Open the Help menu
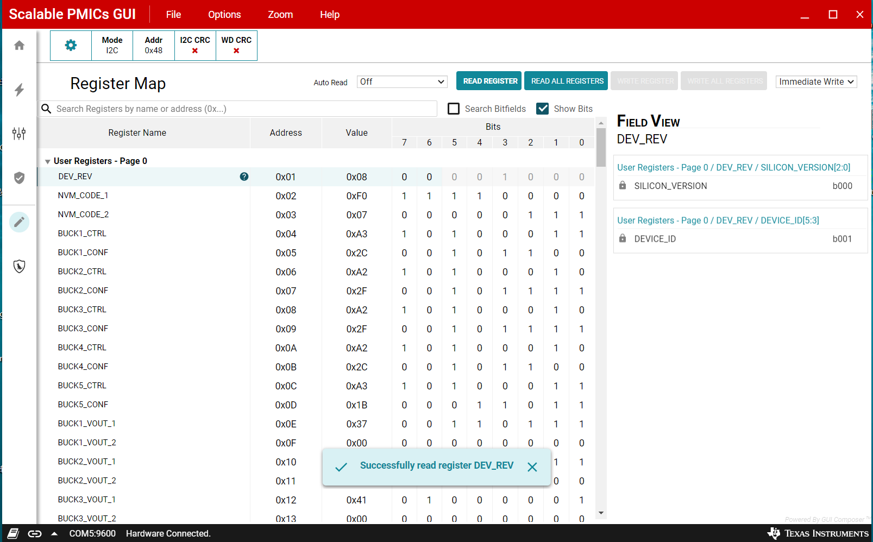Screen dimensions: 873x542 click(x=330, y=15)
